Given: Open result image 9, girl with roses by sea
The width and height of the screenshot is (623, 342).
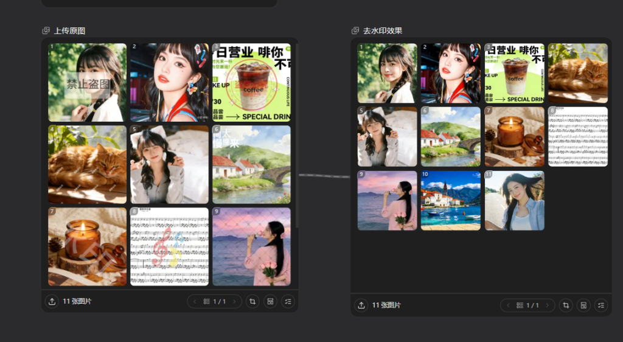Looking at the screenshot, I should (x=388, y=201).
